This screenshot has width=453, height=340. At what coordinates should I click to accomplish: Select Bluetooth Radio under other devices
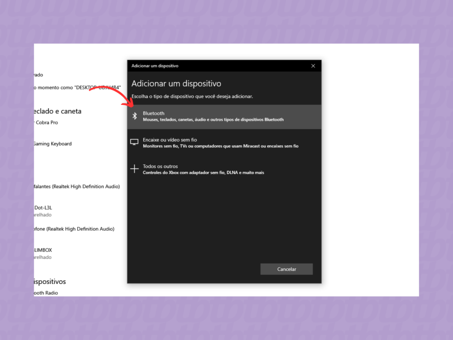click(x=46, y=293)
